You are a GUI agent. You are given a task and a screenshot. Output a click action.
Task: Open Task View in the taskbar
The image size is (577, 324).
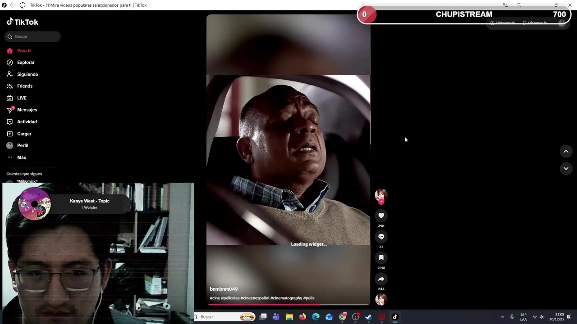tap(263, 317)
